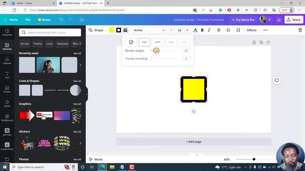Viewport: 305px width, 171px height.
Task: Open the Uploads sidebar panel
Action: pyautogui.click(x=7, y=61)
